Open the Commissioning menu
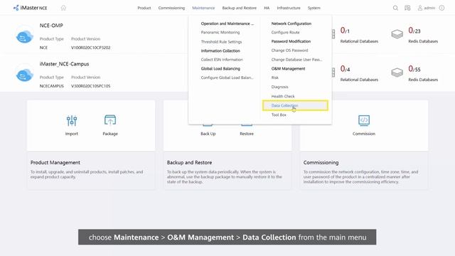This screenshot has height=256, width=455. [x=171, y=8]
